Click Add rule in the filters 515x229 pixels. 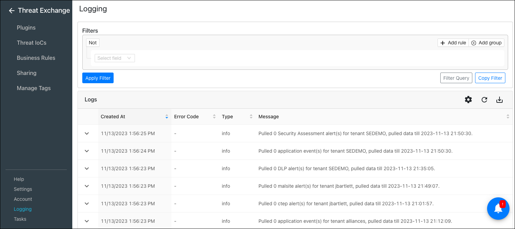453,43
